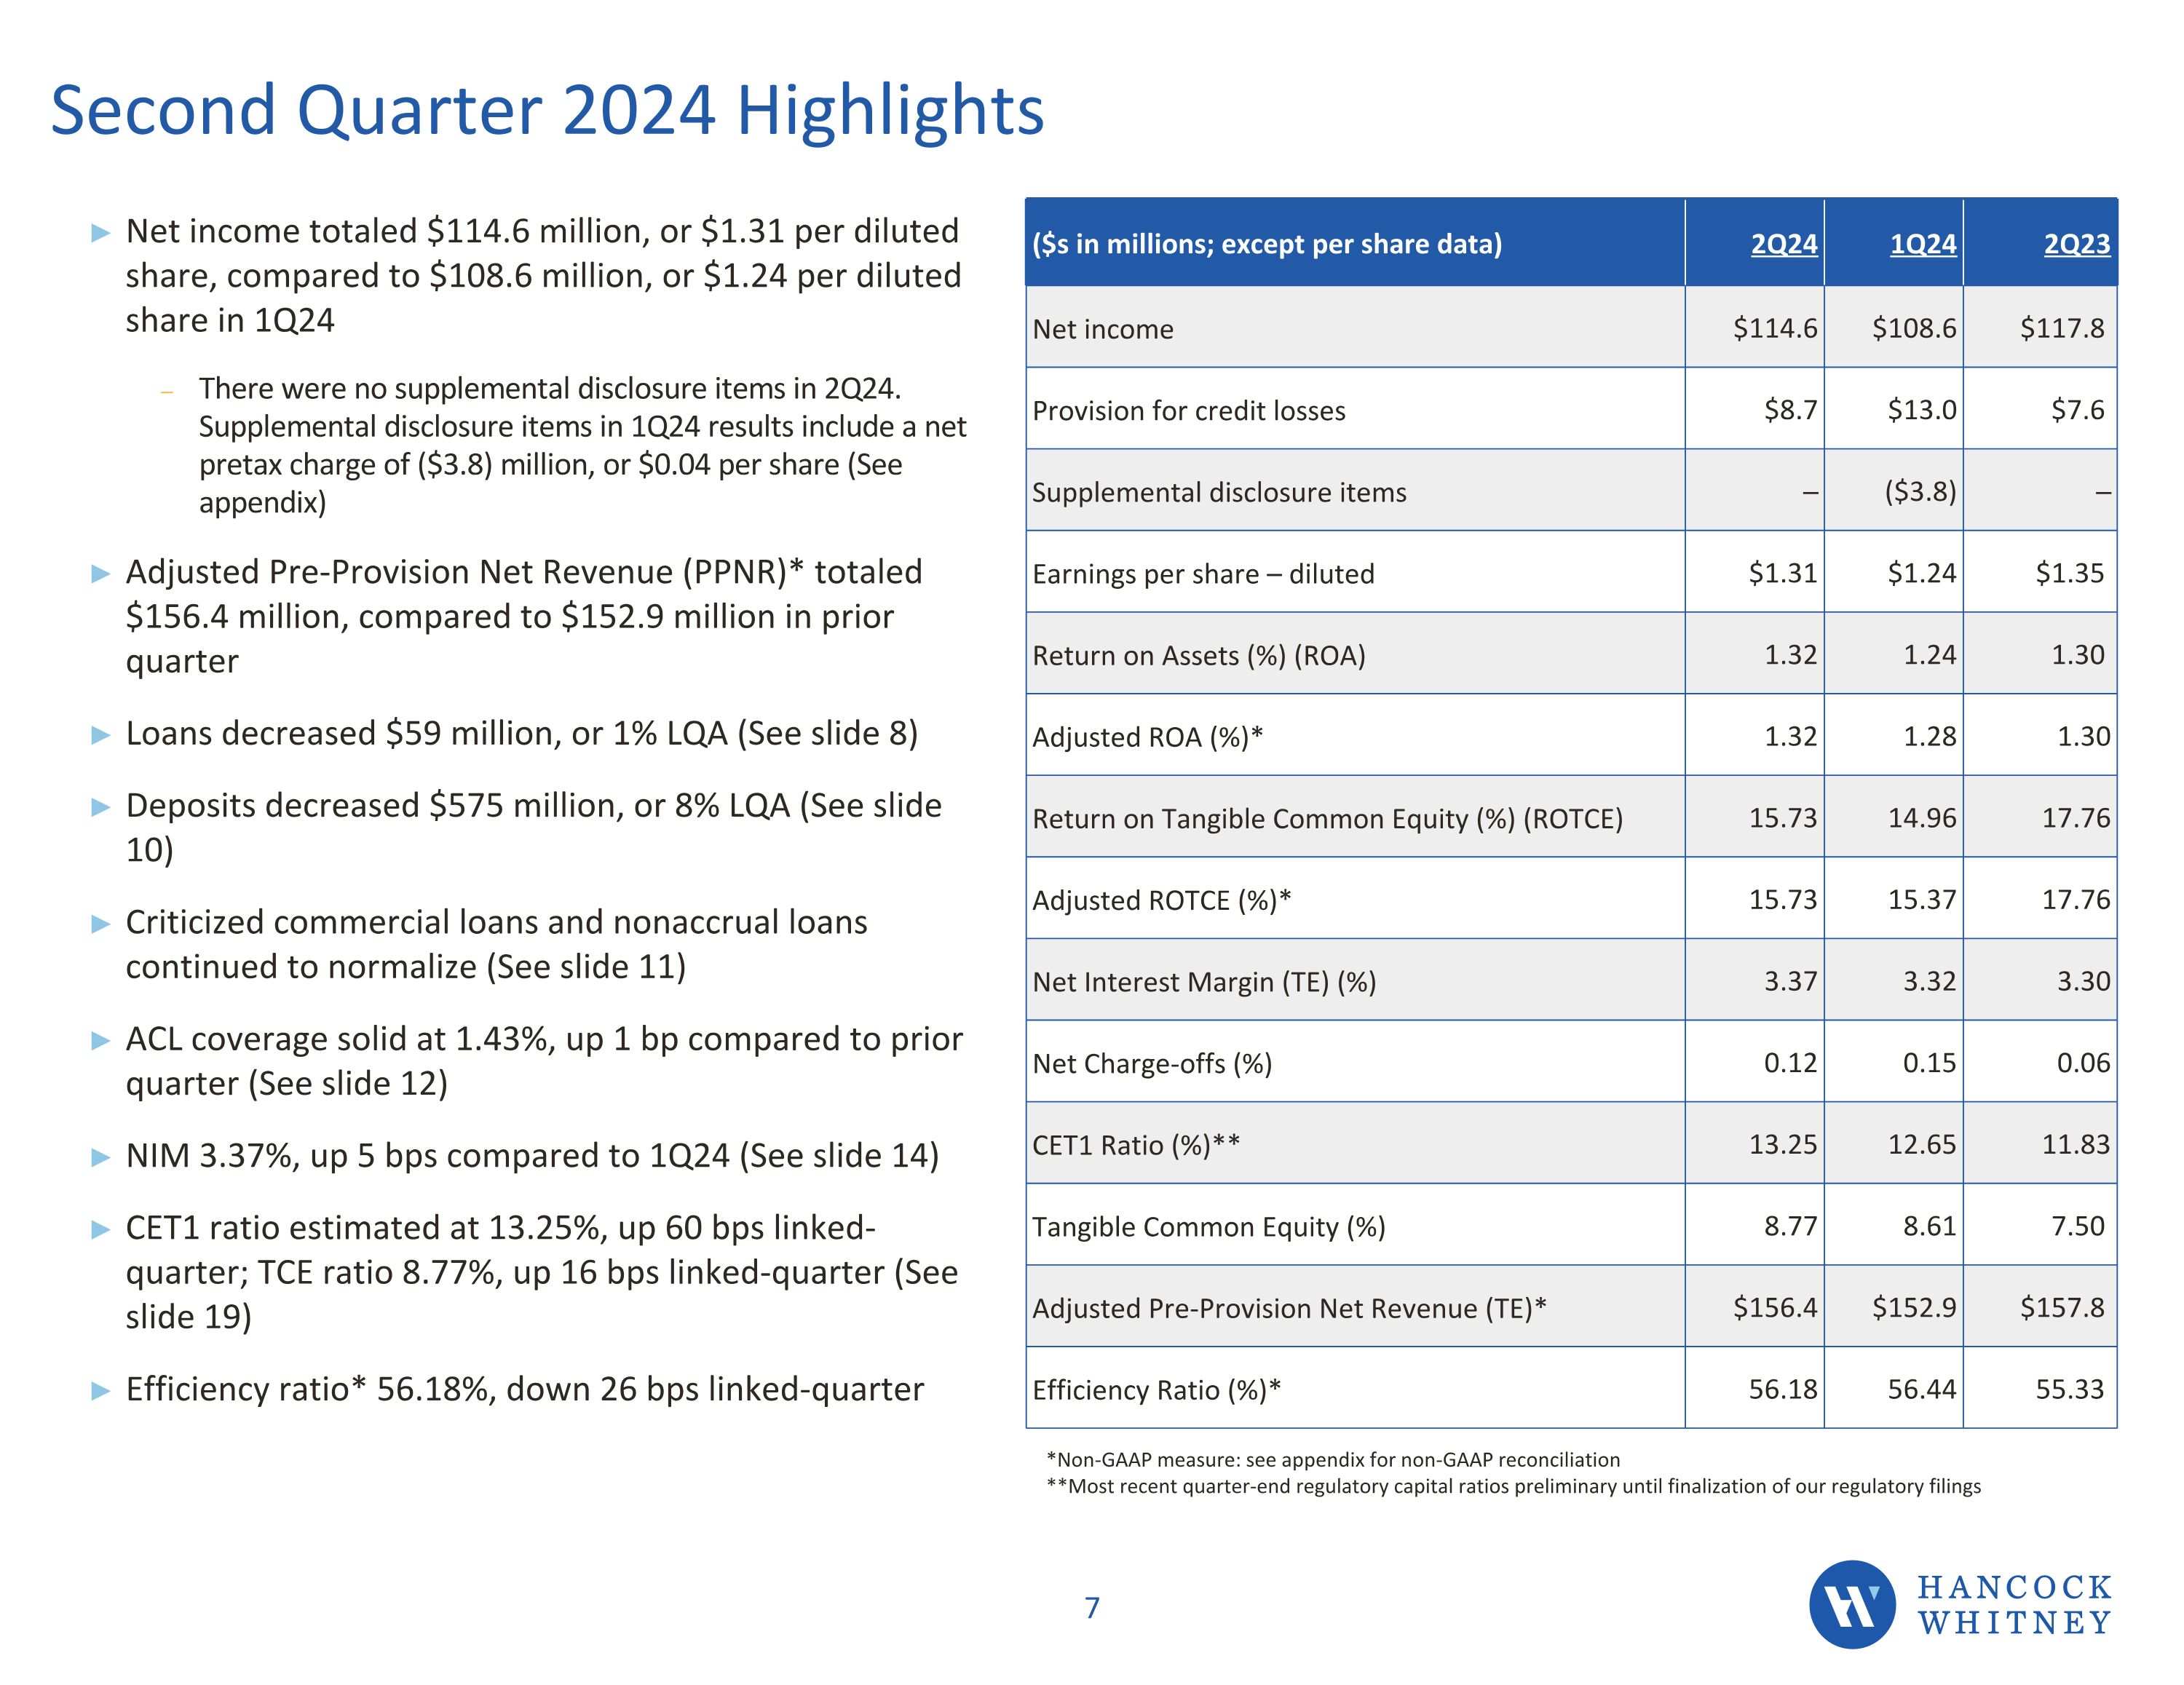Click the arrow bullet beside Adjusted Pre-Provision Net Revenue
The height and width of the screenshot is (1685, 2184).
pyautogui.click(x=100, y=574)
